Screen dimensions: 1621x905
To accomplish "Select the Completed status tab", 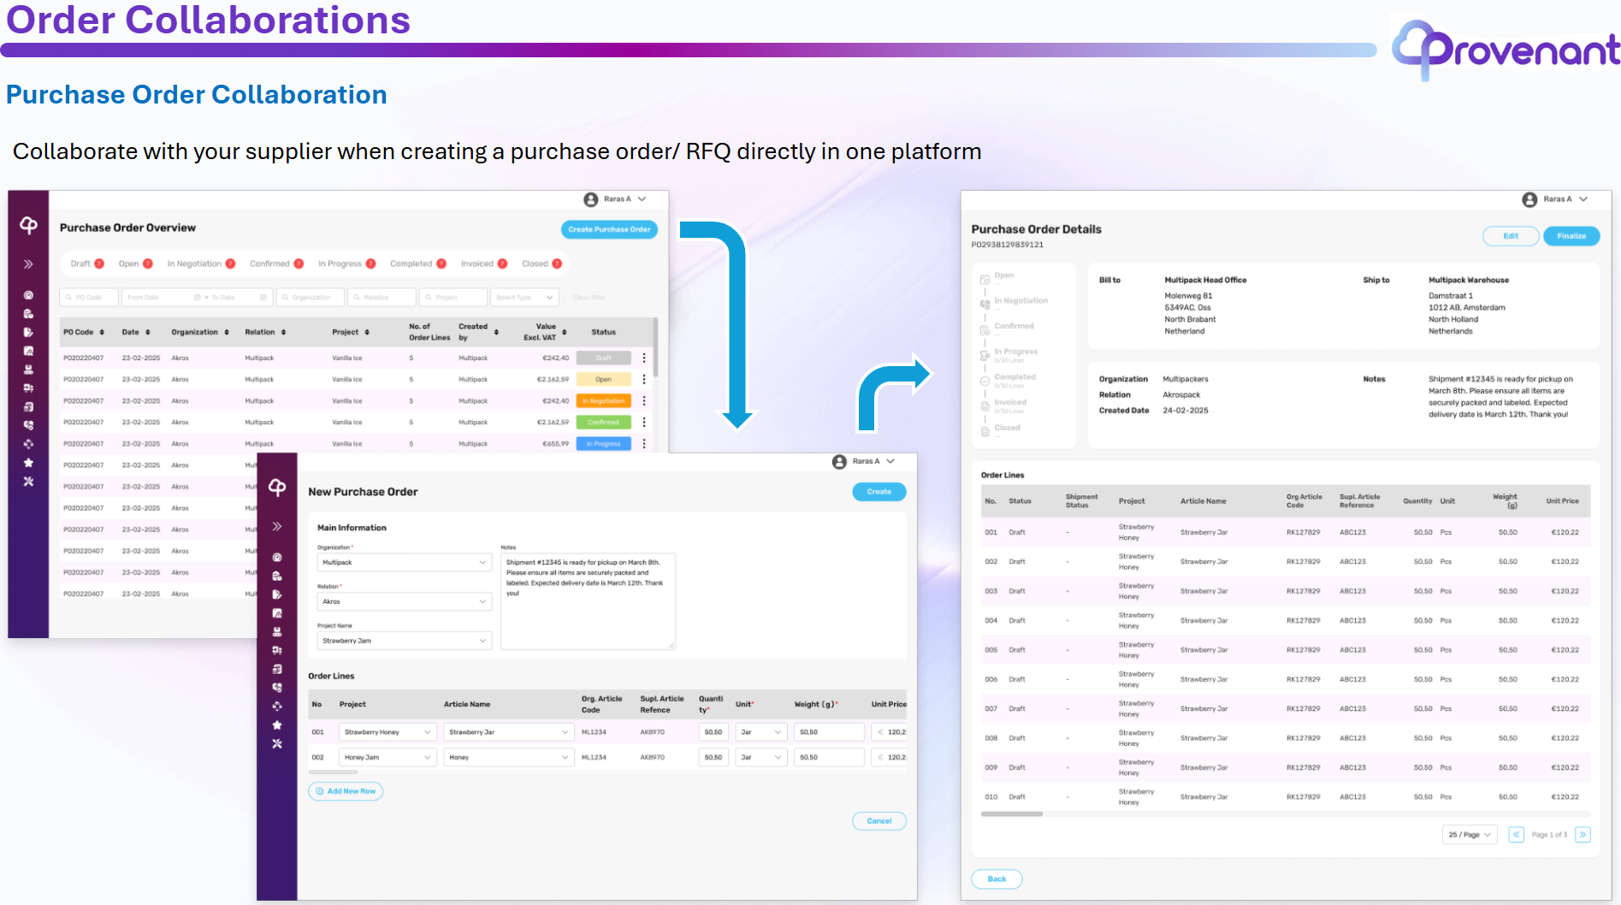I will click(418, 263).
